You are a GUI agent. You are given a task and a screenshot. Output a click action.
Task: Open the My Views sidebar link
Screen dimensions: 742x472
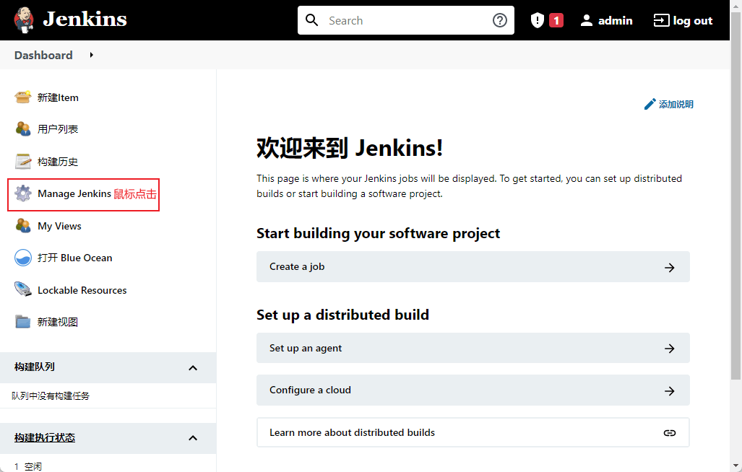[59, 227]
